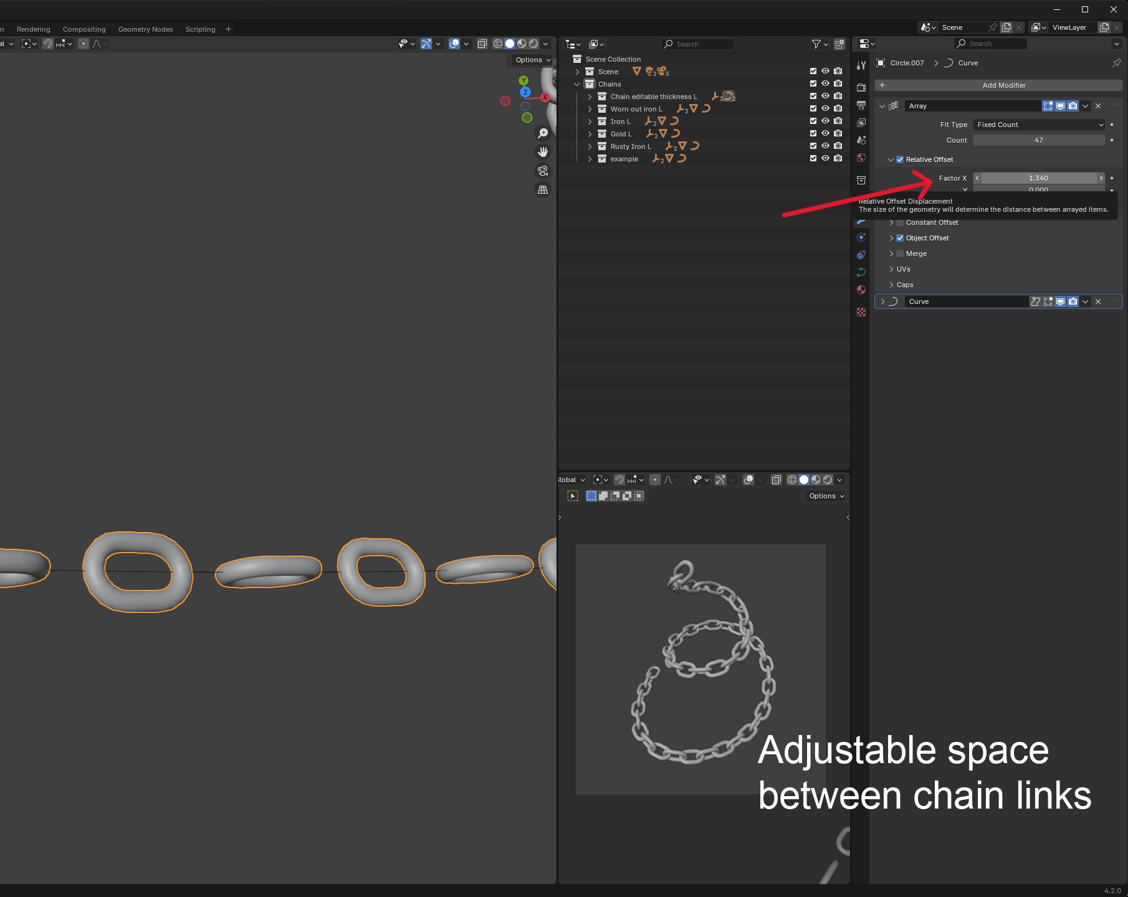
Task: Toggle X-ray in the main viewport header
Action: click(x=482, y=44)
